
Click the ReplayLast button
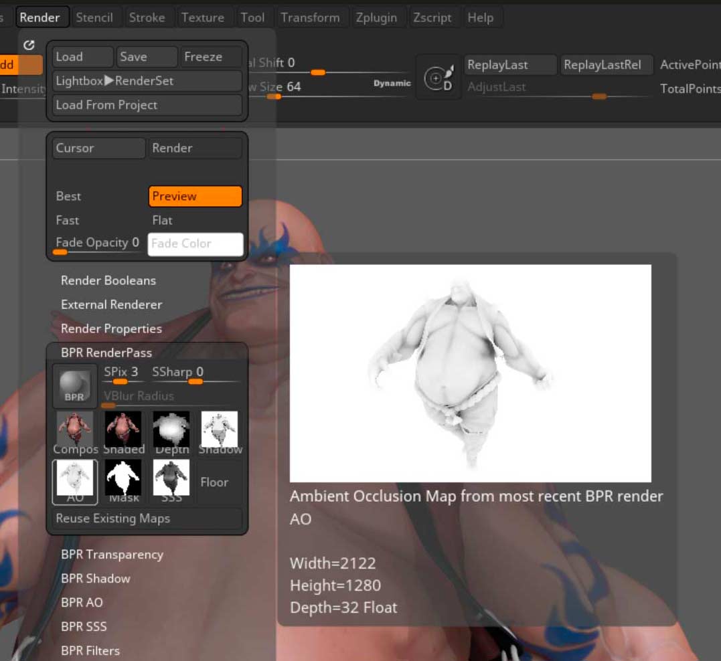(511, 65)
